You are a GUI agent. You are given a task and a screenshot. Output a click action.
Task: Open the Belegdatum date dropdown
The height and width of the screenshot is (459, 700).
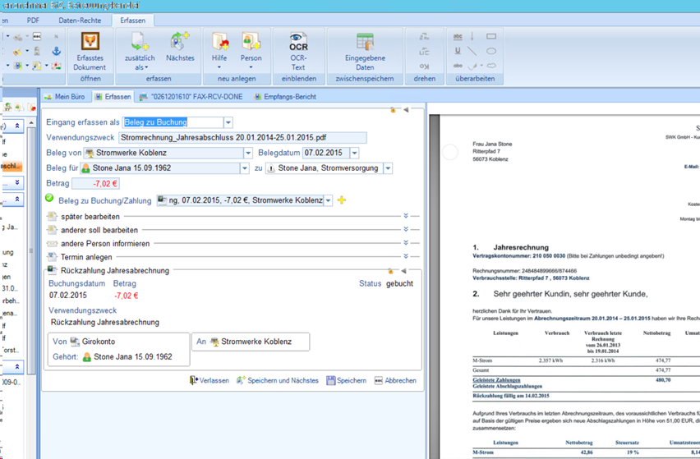coord(354,153)
